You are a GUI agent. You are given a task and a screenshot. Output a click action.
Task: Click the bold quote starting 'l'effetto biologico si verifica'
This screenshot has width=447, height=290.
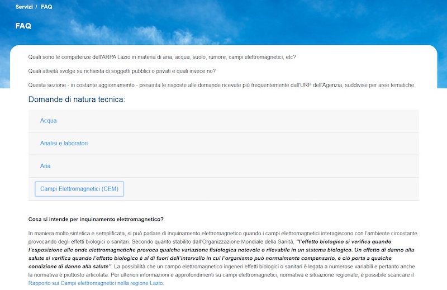tap(221, 254)
